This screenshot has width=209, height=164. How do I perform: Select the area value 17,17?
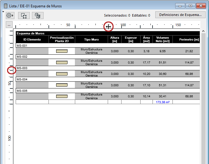[x=146, y=62]
